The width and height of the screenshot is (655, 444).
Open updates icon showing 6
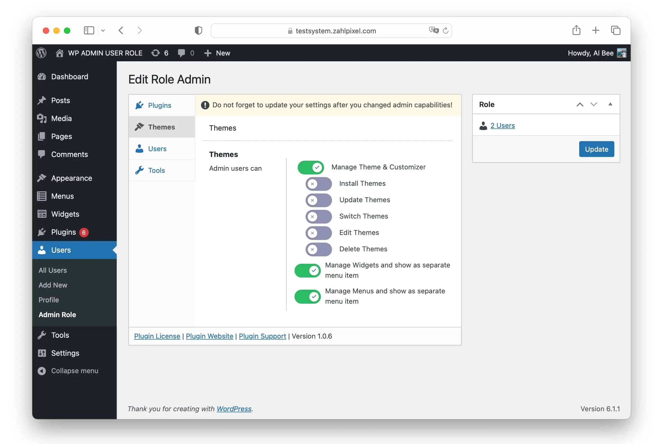click(x=155, y=53)
